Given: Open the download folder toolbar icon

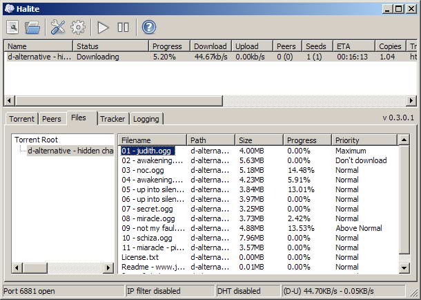Looking at the screenshot, I should tap(32, 27).
